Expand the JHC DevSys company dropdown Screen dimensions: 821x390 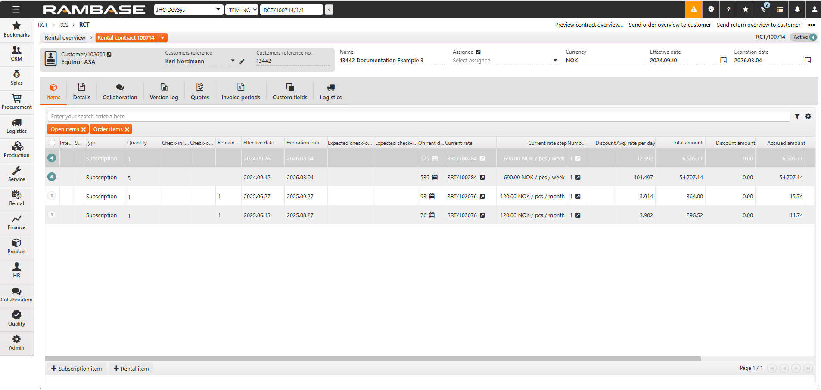(x=189, y=9)
